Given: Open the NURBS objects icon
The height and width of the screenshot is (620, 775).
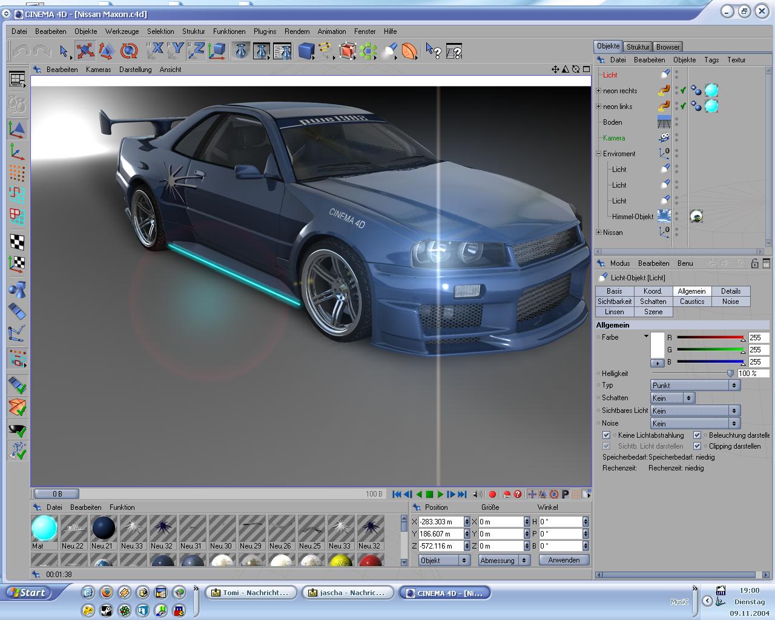Looking at the screenshot, I should click(x=348, y=51).
